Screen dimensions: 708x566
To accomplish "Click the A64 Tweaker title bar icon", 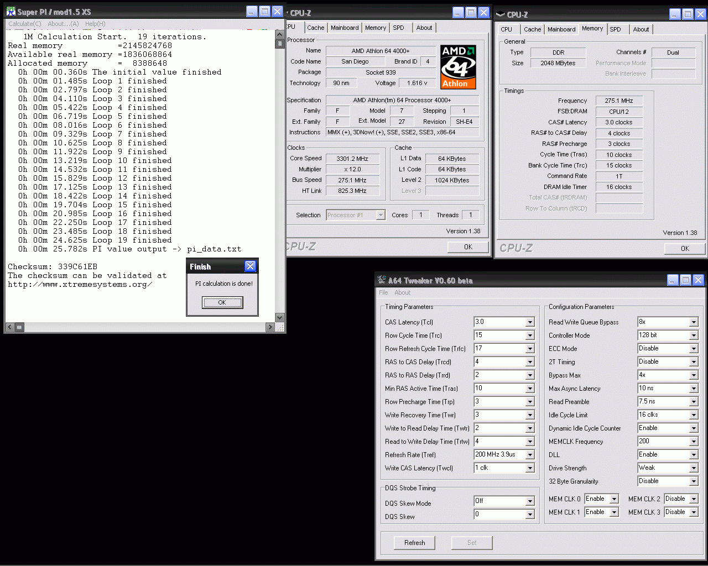I will pos(382,280).
